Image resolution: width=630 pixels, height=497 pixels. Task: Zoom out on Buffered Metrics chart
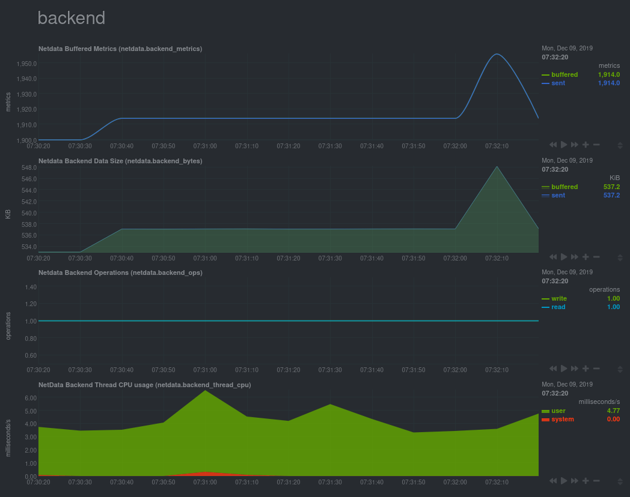click(596, 145)
